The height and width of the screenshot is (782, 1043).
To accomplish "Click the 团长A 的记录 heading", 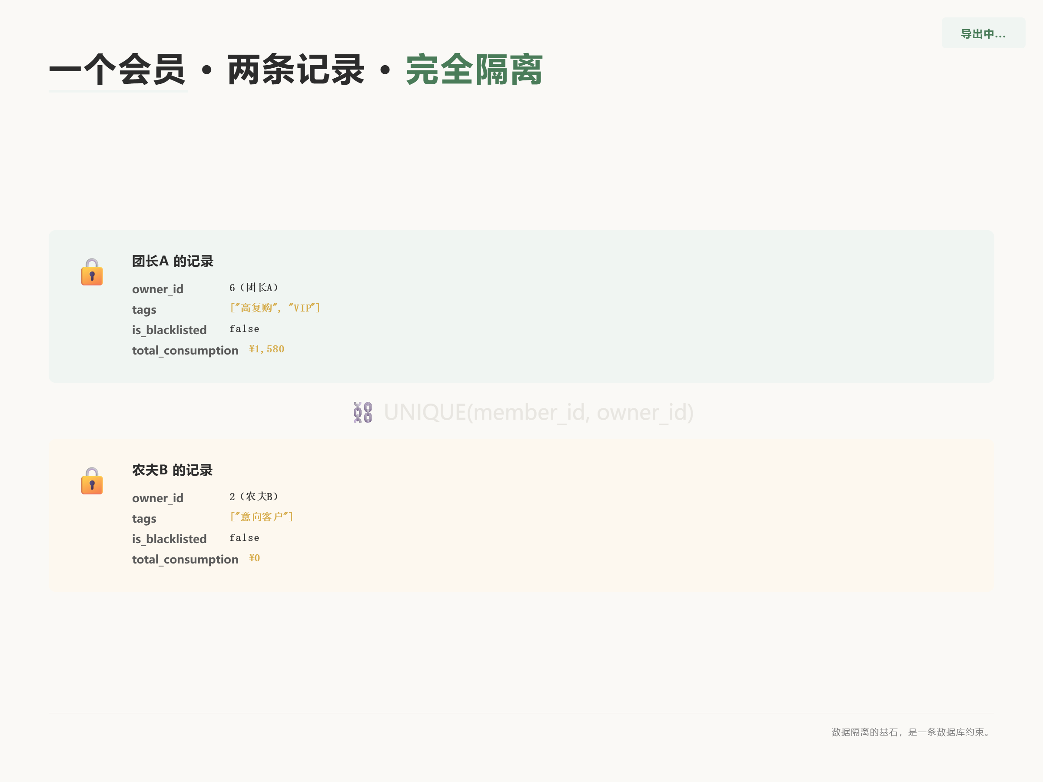I will point(173,261).
